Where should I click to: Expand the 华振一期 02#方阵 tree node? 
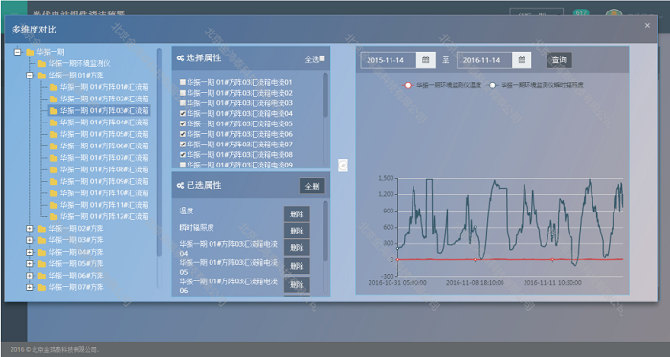click(x=30, y=229)
